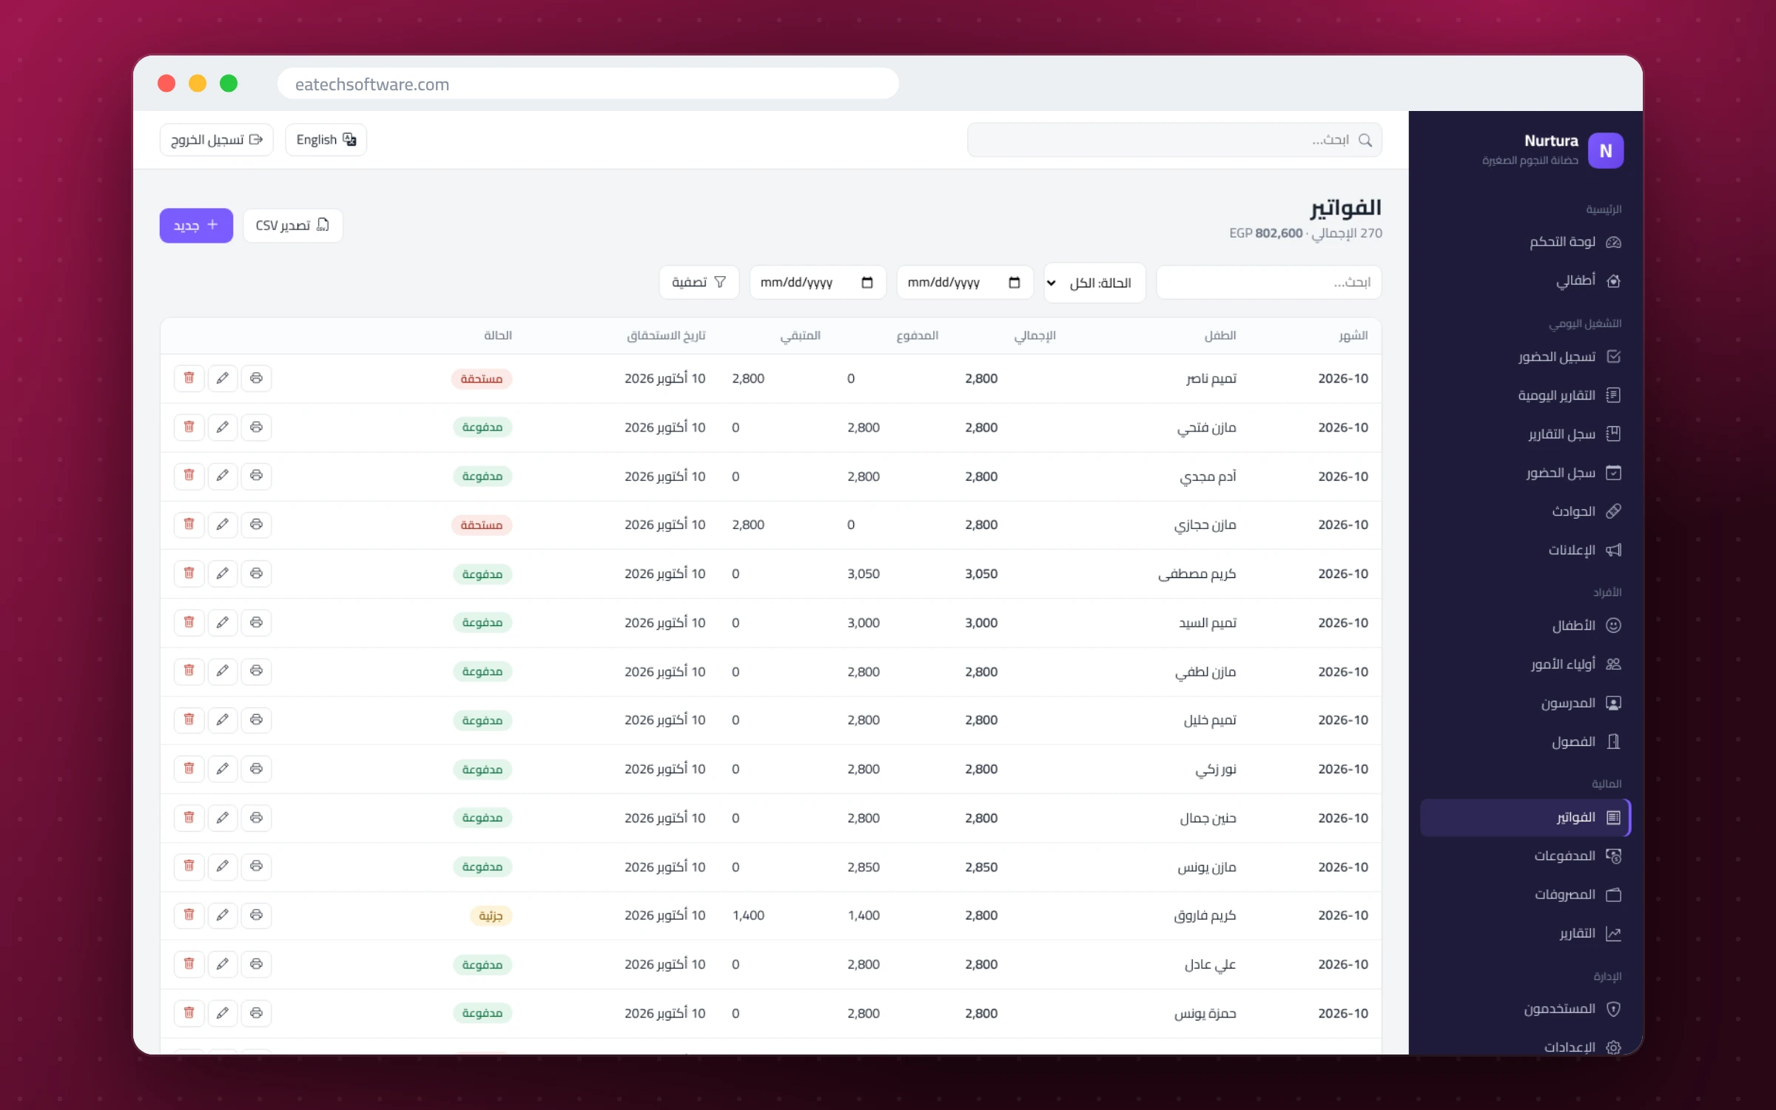Edit the invoice for مازن فتحي
This screenshot has width=1776, height=1110.
pyautogui.click(x=222, y=427)
